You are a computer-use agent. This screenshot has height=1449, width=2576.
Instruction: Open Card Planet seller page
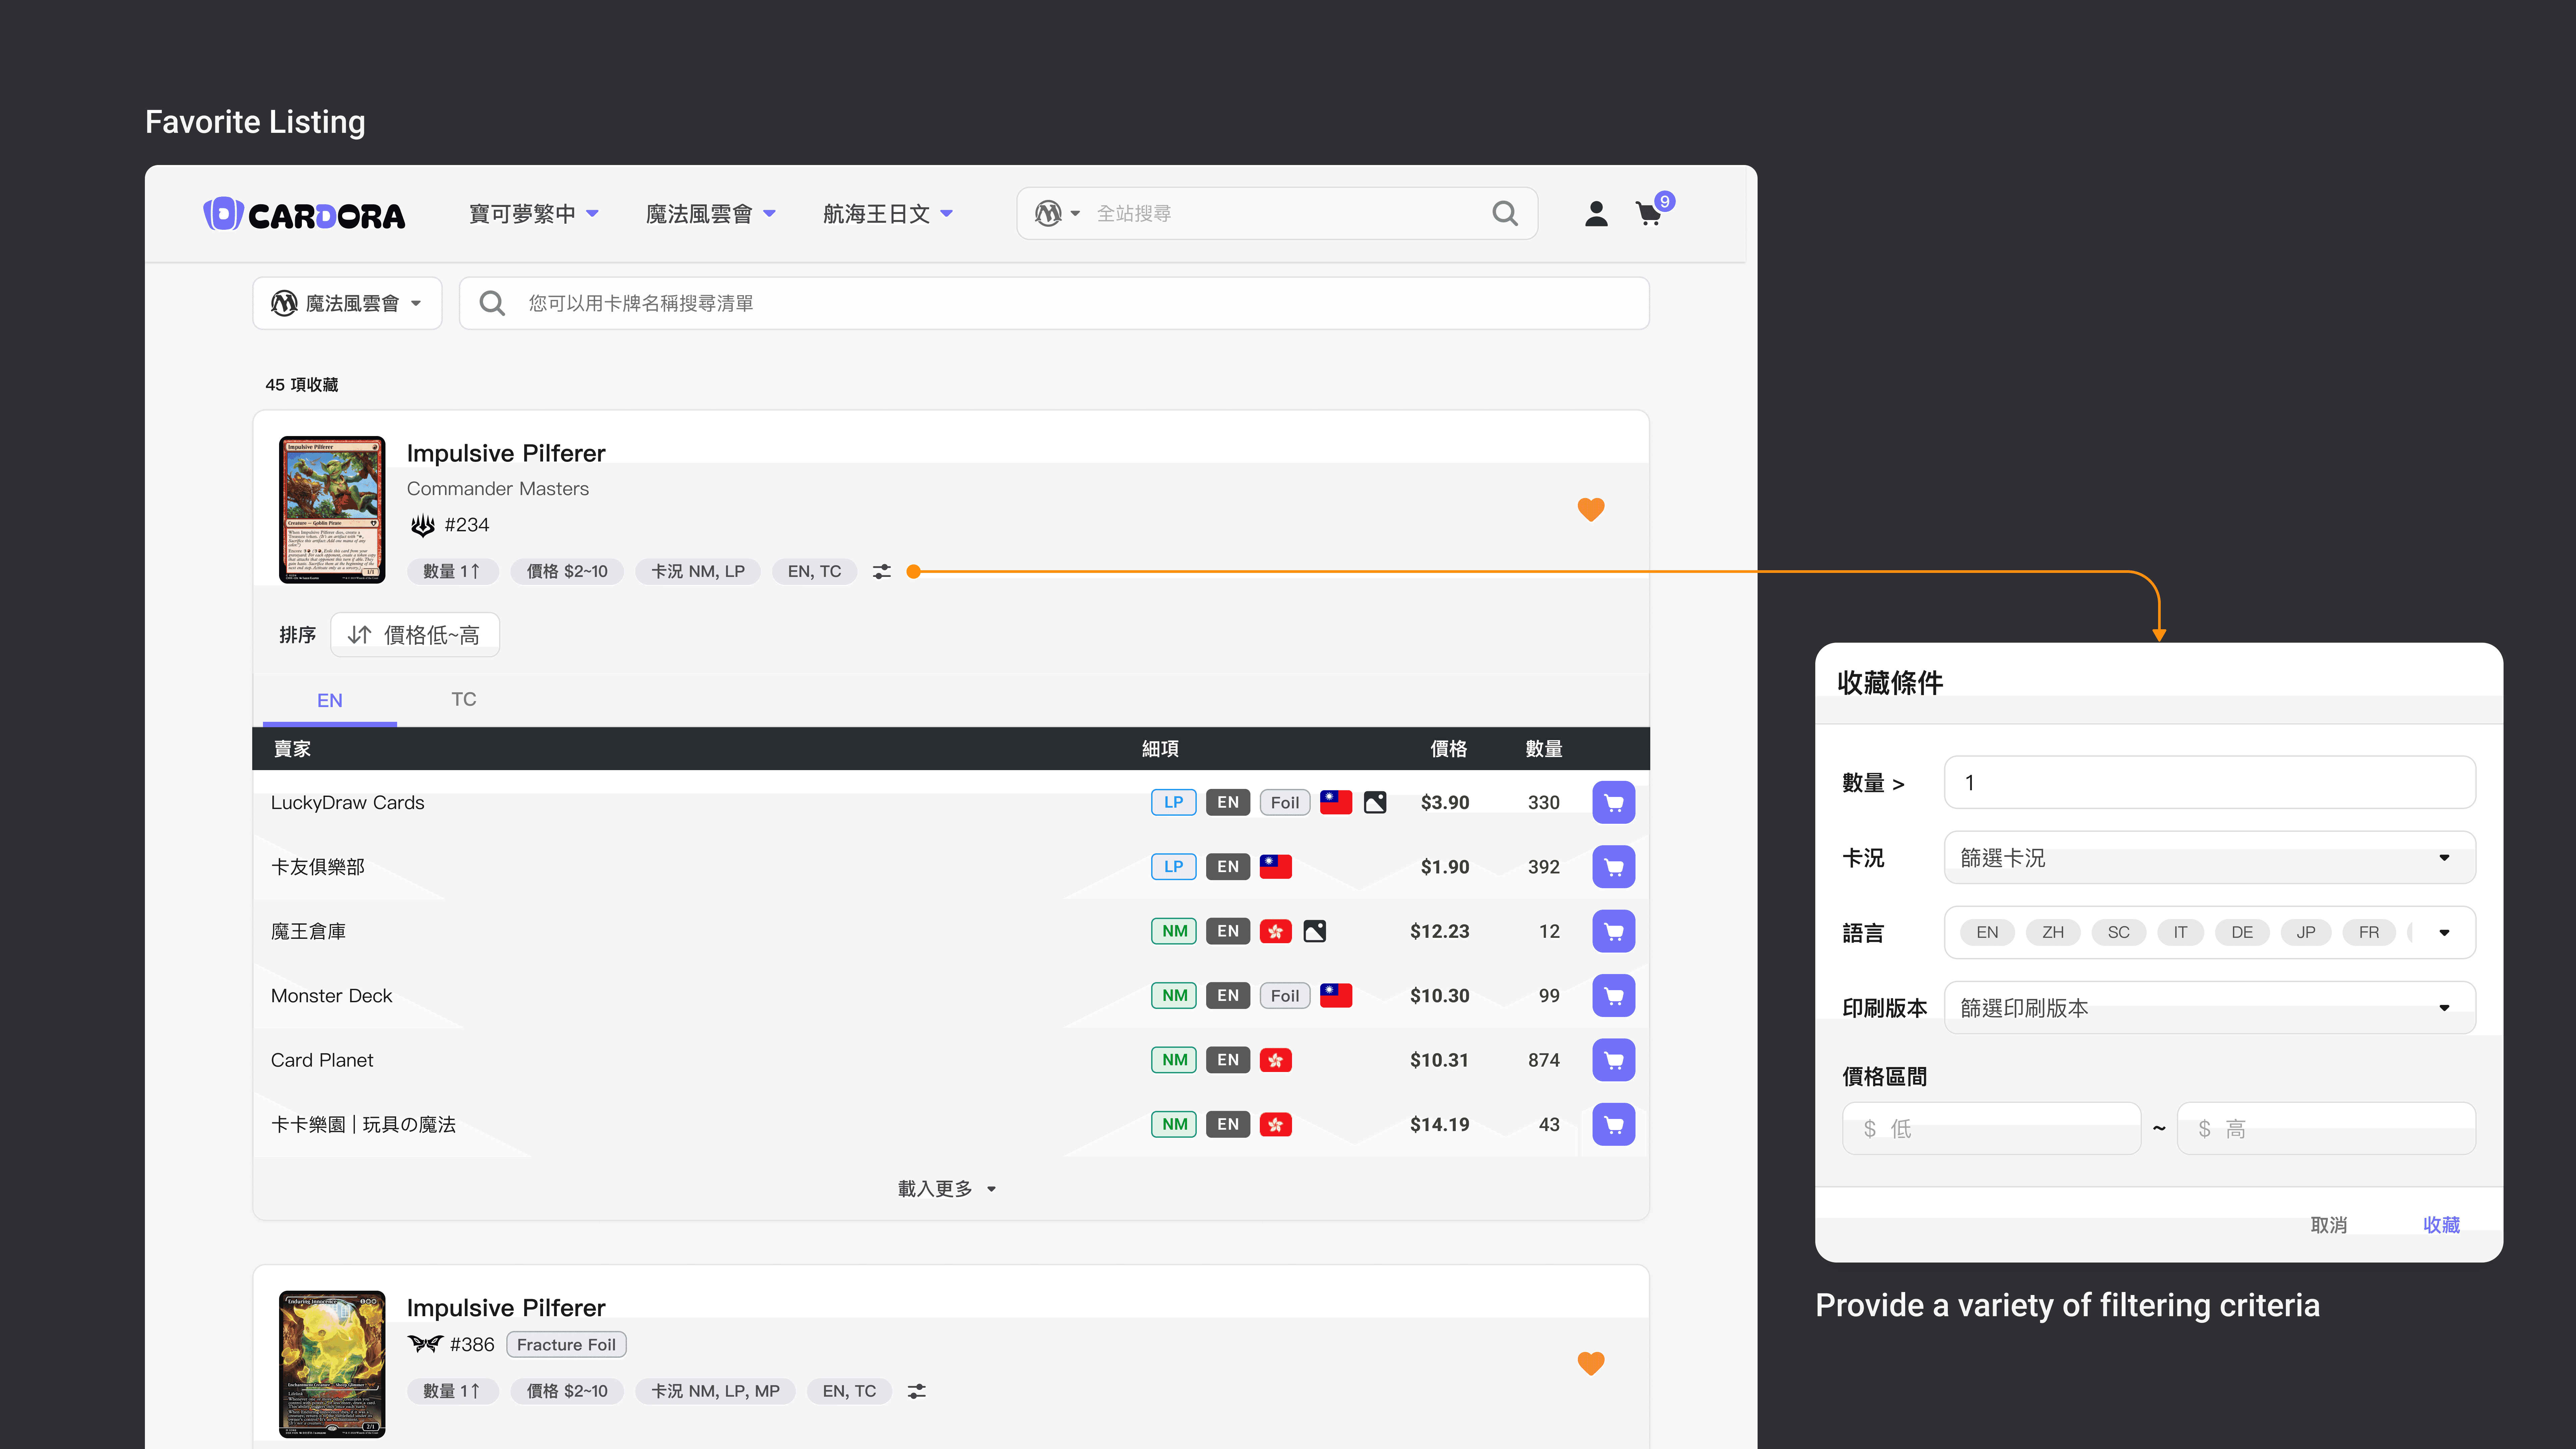click(322, 1060)
